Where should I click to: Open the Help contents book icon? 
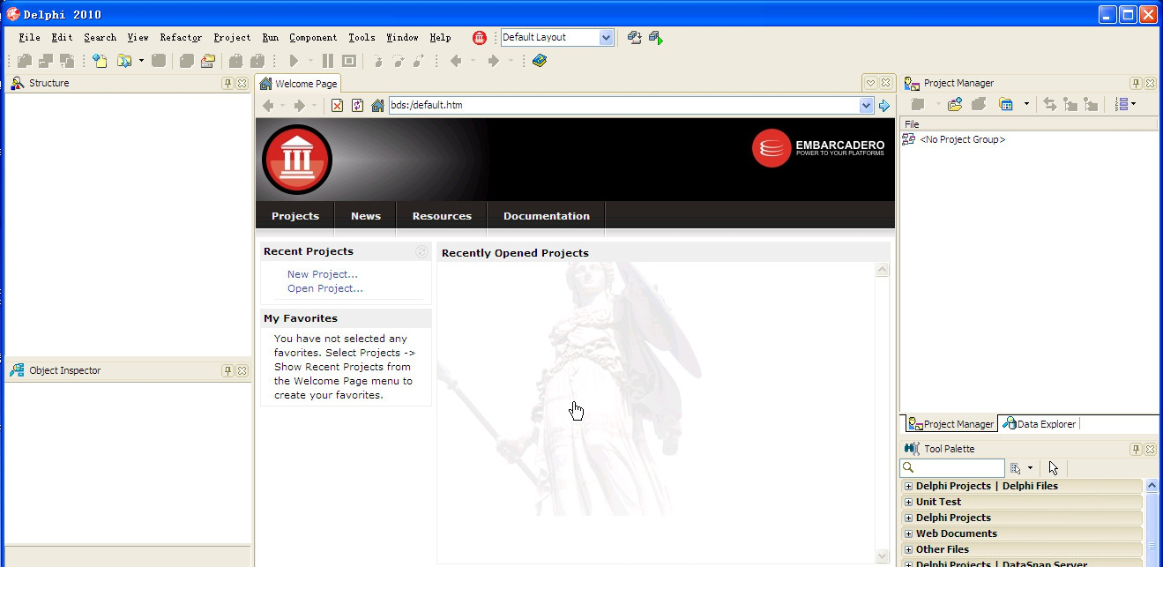click(540, 61)
